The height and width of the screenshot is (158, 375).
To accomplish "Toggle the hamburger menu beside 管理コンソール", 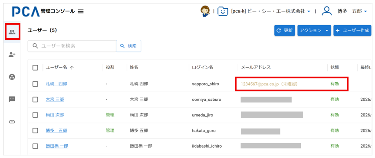I will coord(81,11).
